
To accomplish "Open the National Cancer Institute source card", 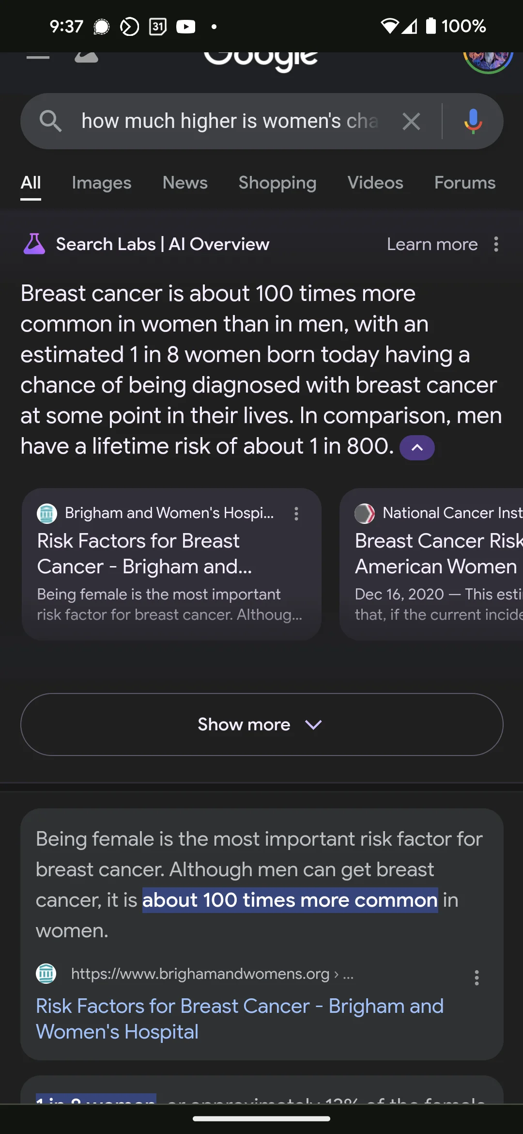I will 431,564.
